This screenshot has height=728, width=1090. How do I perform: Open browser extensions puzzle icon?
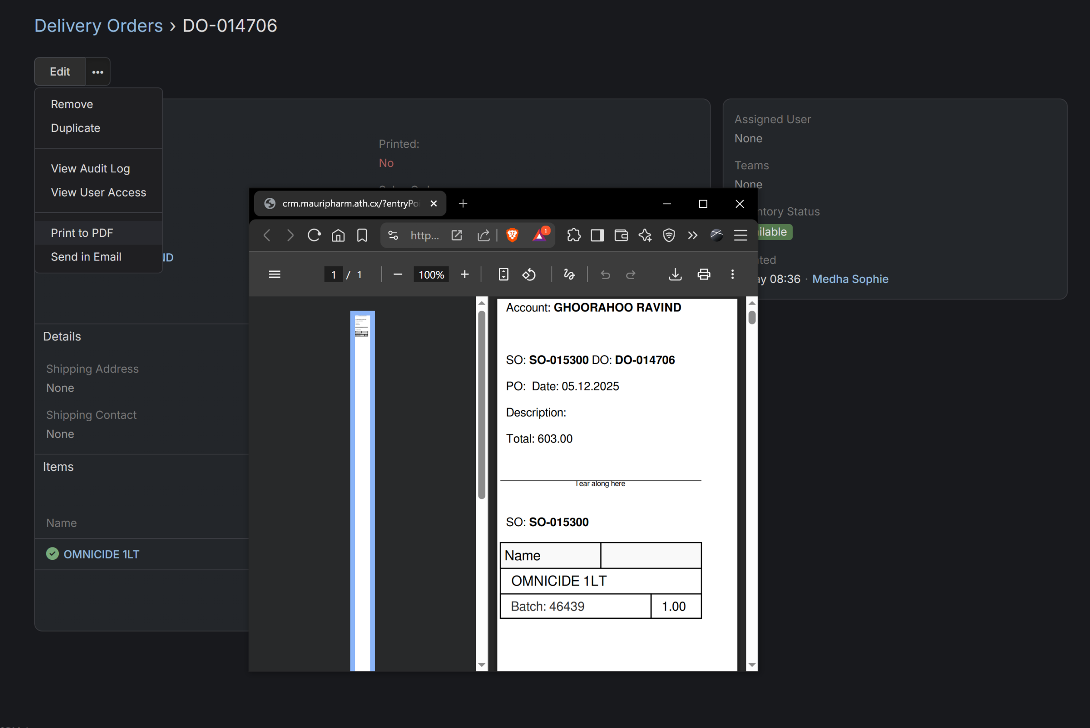574,235
